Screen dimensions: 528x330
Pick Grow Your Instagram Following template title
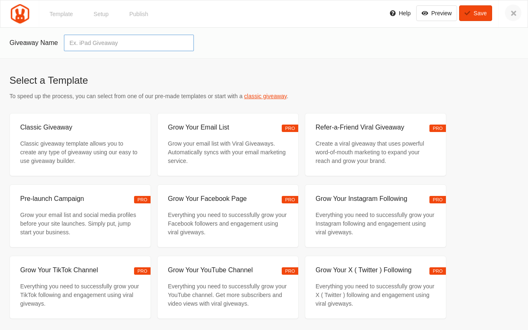pyautogui.click(x=361, y=199)
